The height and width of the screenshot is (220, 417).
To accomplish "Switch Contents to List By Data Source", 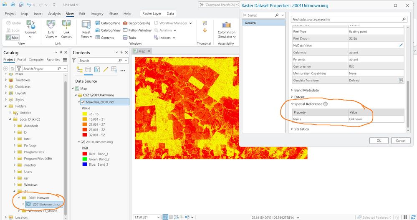I will point(88,70).
